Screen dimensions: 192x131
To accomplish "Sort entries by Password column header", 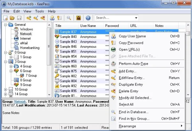I will click(x=116, y=26).
